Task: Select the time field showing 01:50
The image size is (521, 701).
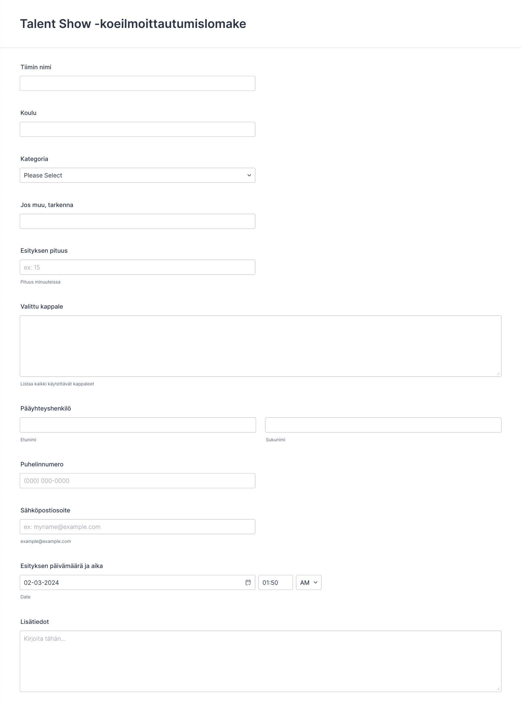Action: pos(275,582)
